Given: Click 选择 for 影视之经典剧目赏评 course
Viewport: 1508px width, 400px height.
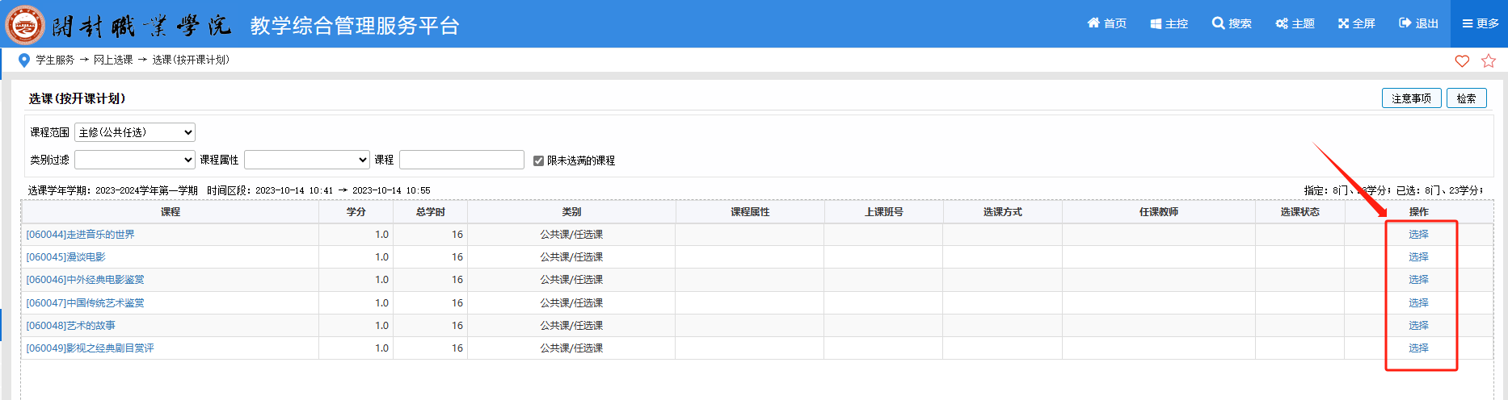Looking at the screenshot, I should 1418,348.
